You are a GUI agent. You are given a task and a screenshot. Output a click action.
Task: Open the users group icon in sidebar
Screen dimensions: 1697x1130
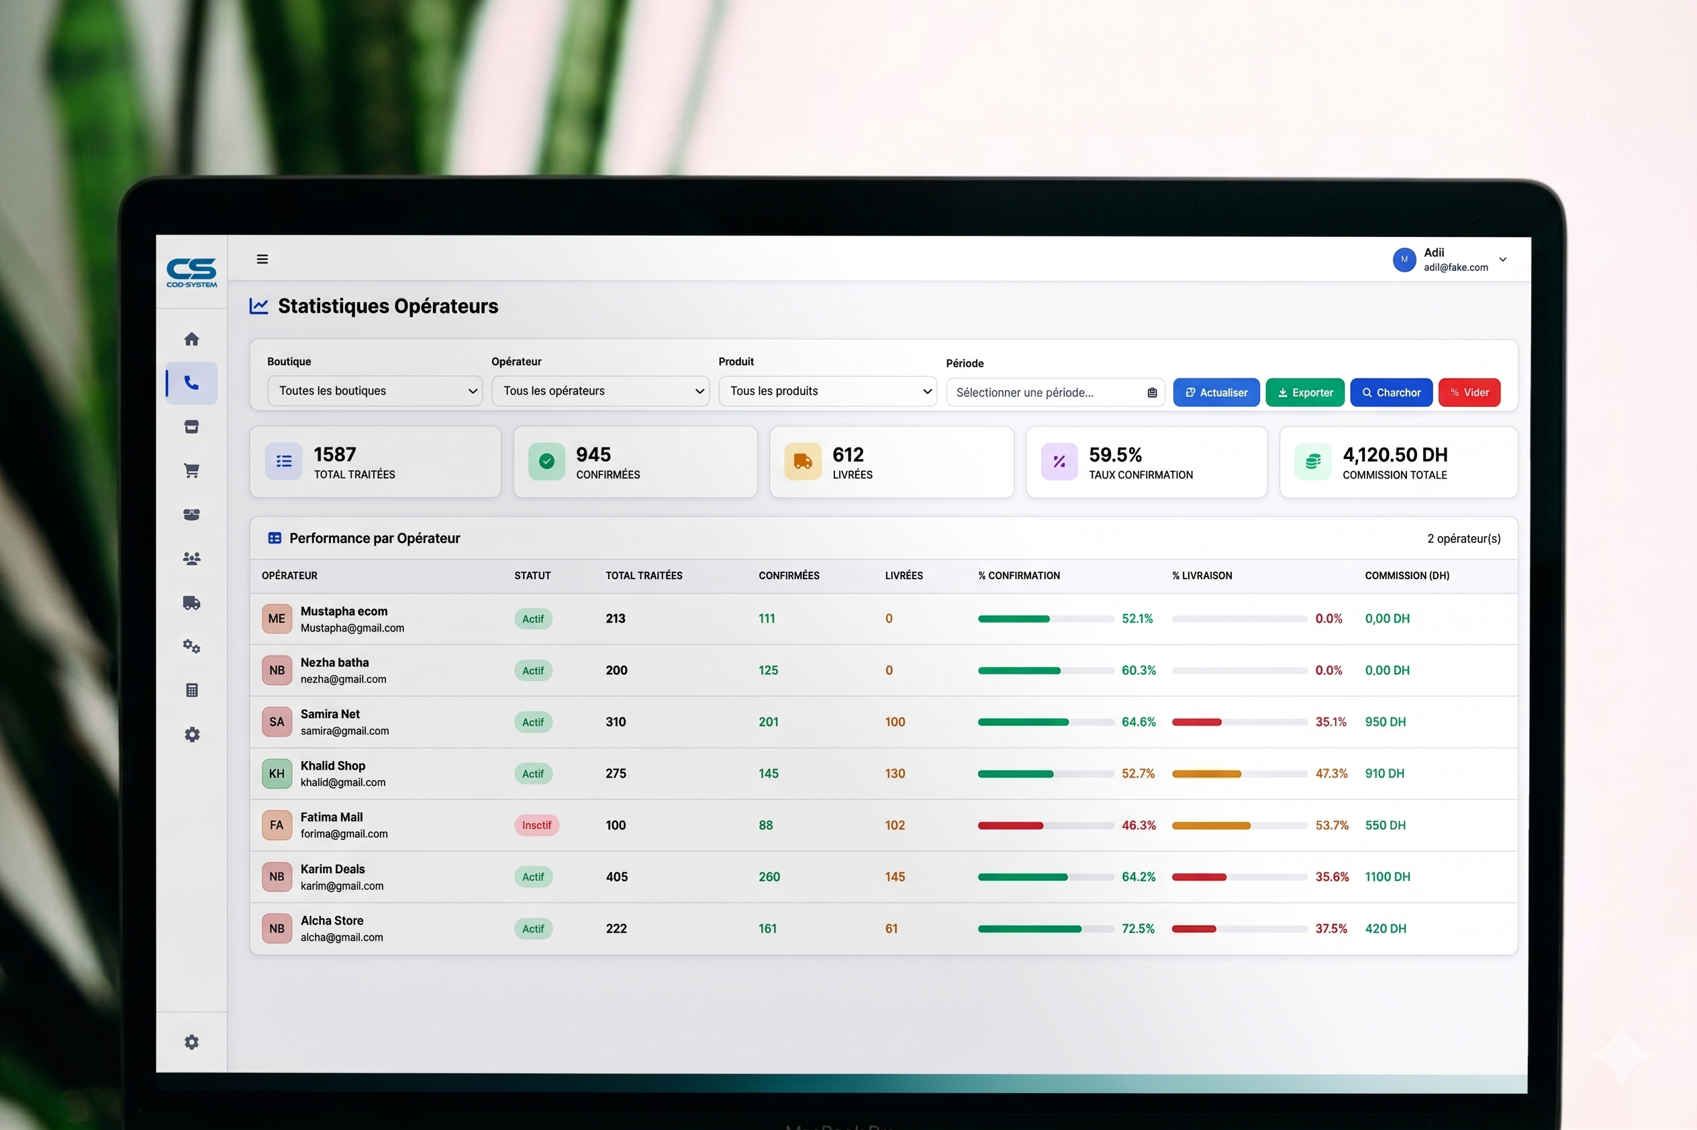(192, 558)
